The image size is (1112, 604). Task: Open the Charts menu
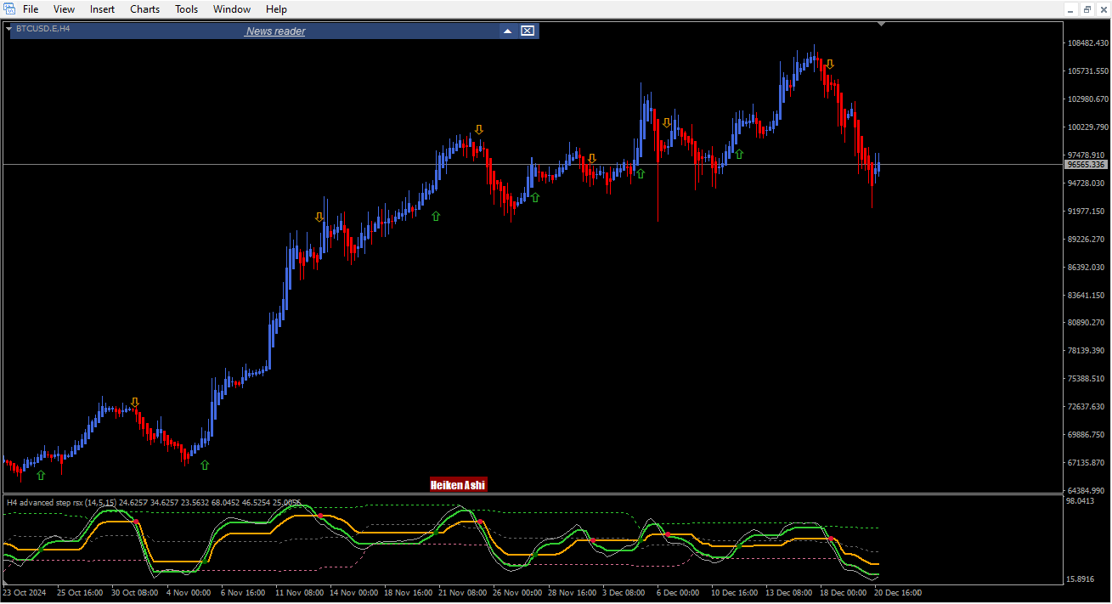tap(144, 9)
